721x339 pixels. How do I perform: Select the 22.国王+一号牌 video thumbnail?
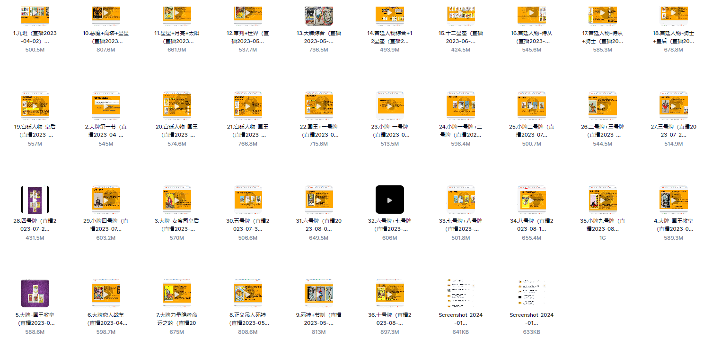click(x=319, y=105)
